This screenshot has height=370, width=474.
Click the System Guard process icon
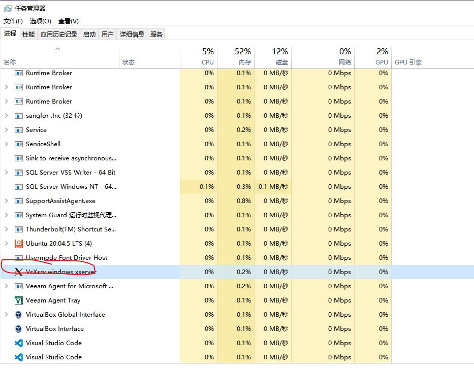(x=19, y=215)
